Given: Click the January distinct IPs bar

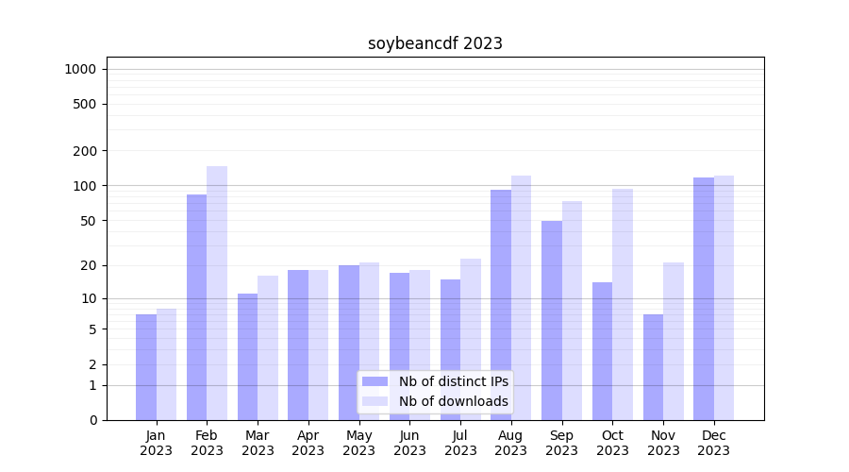Looking at the screenshot, I should (x=146, y=367).
